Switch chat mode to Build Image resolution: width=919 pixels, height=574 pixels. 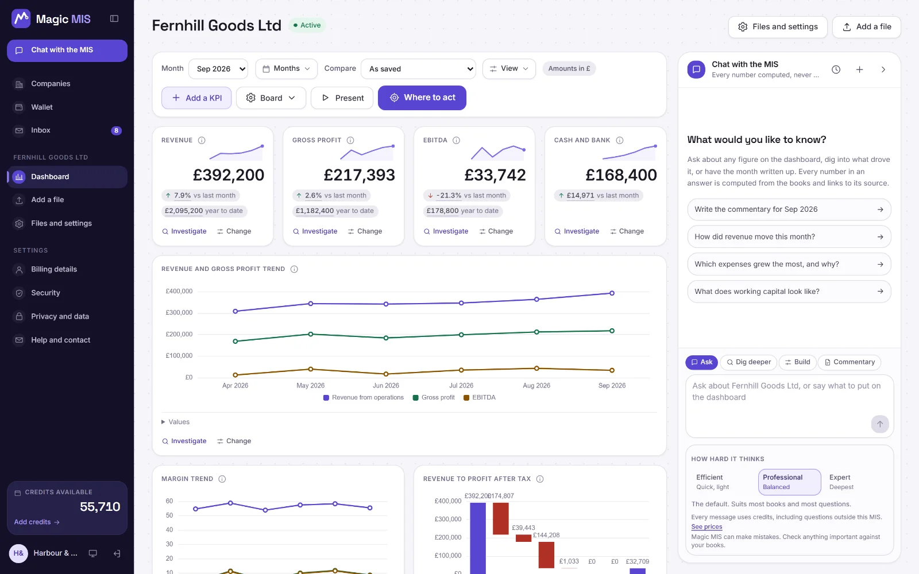pos(798,362)
